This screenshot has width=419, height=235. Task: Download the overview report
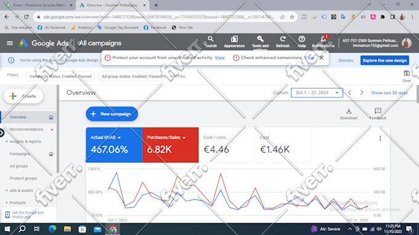coord(349,114)
